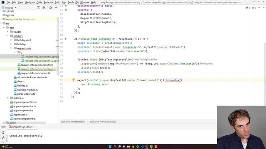Image resolution: width=266 pixels, height=149 pixels.
Task: Click 'callback for describe()' breadcrumb
Action: (x=73, y=121)
